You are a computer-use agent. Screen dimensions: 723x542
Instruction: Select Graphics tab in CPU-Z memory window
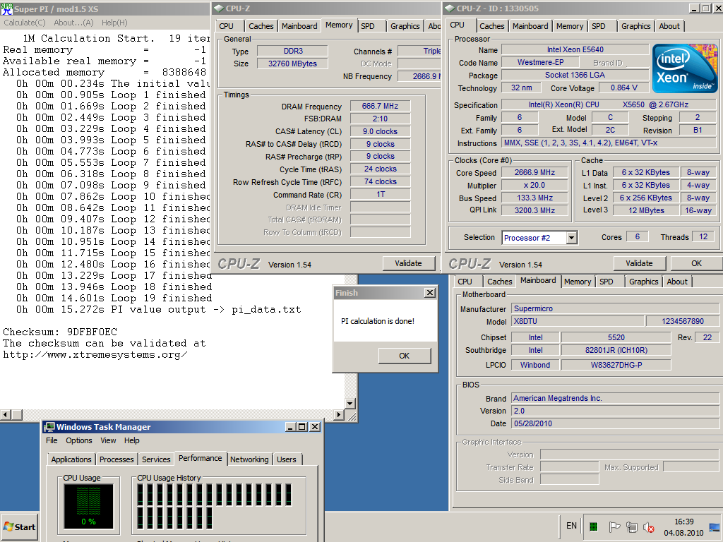coord(405,26)
